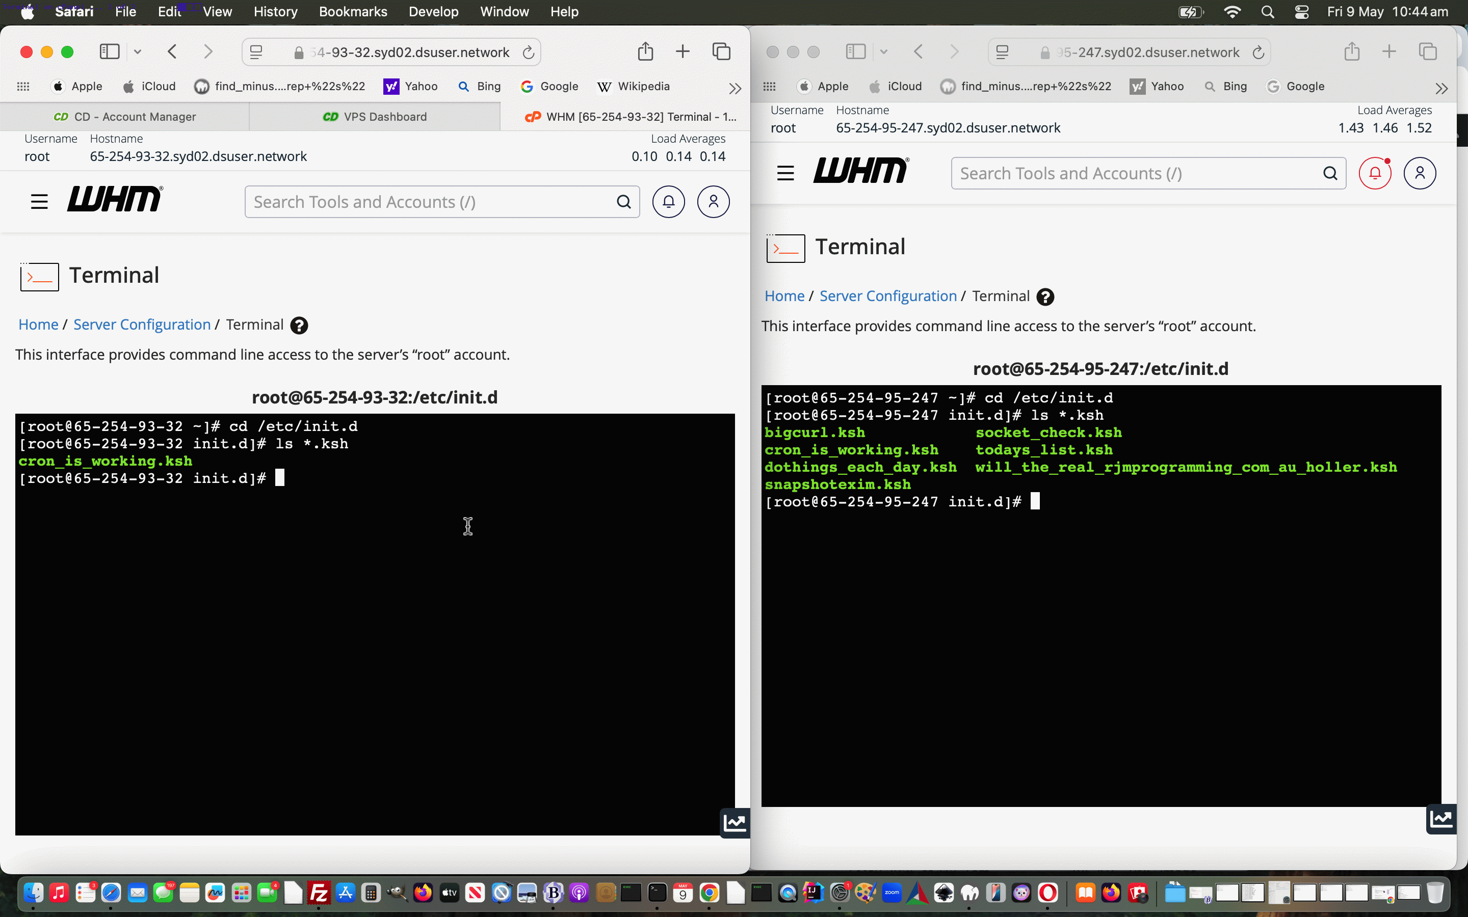Viewport: 1468px width, 917px height.
Task: Open the Terminal help question mark icon on left
Action: pos(299,326)
